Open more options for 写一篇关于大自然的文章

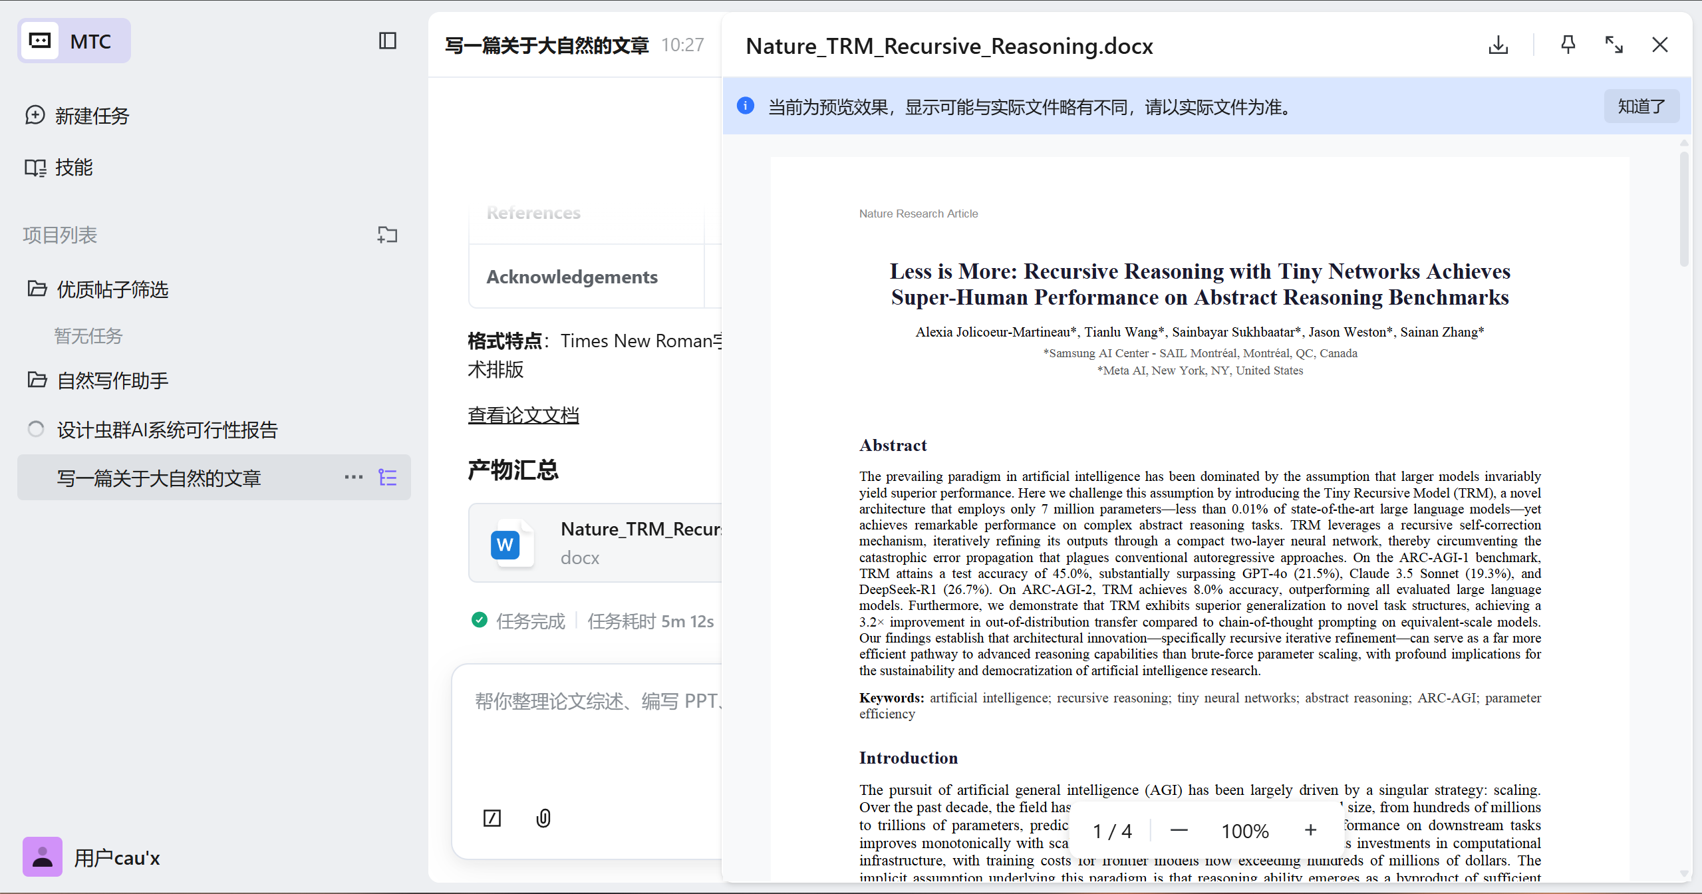tap(354, 478)
